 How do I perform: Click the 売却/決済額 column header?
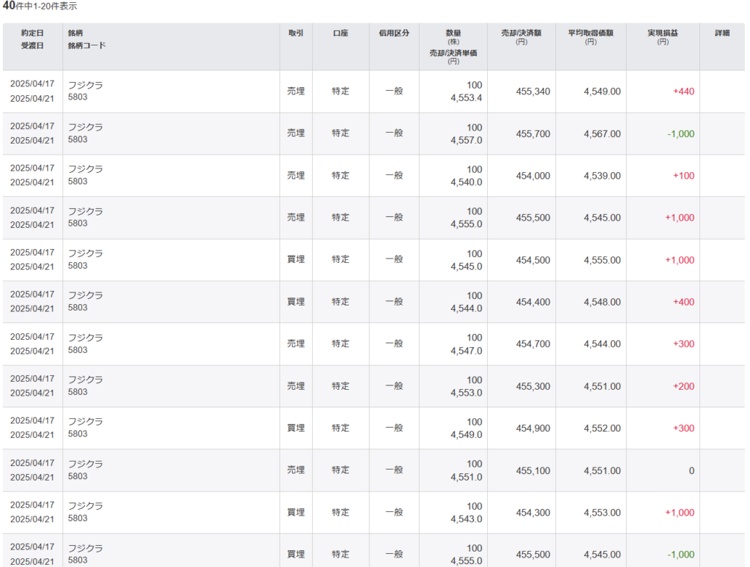[521, 33]
